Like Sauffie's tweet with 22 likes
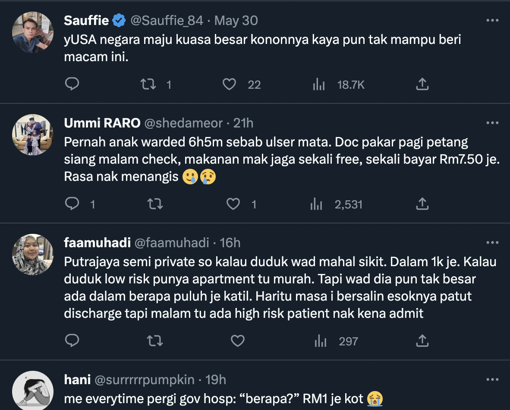 pyautogui.click(x=229, y=84)
